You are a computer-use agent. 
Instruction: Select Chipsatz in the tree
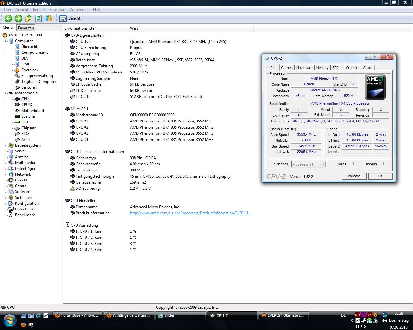coord(28,128)
